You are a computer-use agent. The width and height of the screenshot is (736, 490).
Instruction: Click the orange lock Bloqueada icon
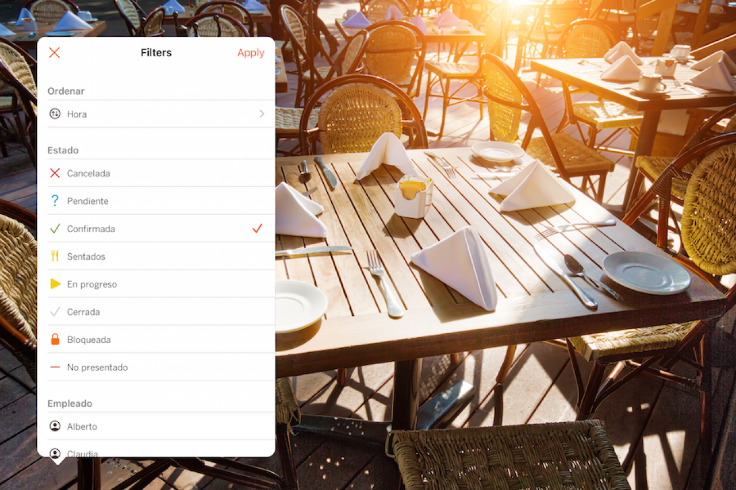click(55, 339)
